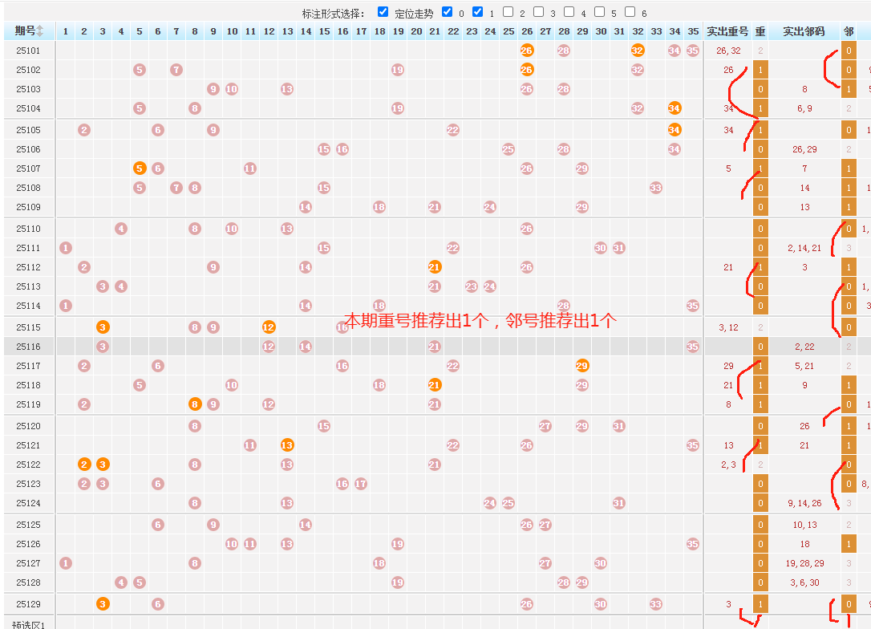Click the orange ball 34 in row 25104
This screenshot has height=629, width=871.
coord(675,108)
